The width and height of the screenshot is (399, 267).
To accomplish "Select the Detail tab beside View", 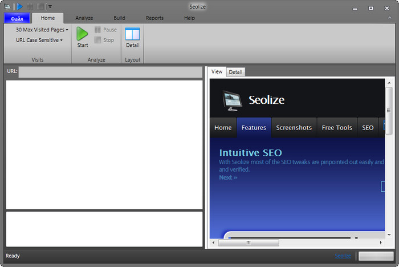I will coord(235,72).
